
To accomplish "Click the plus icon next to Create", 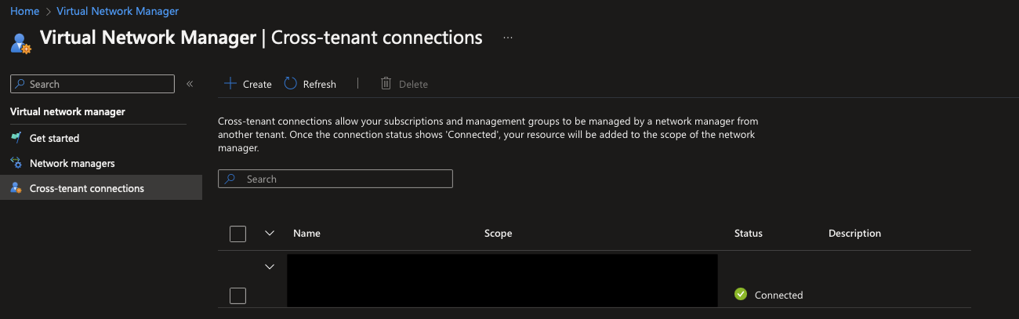I will point(230,83).
